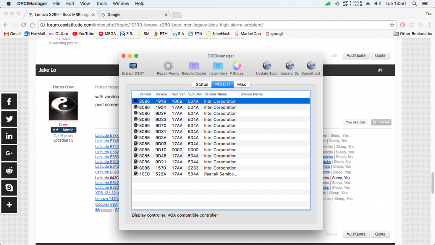435x245 pixels.
Task: Click the Extract DSDT toolbar icon
Action: coord(133,66)
